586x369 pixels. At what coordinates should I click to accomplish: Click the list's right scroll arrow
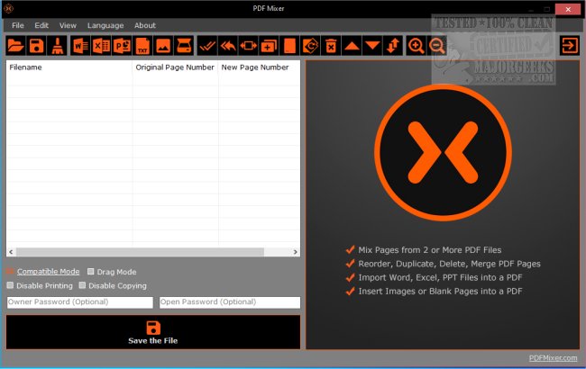pos(295,252)
